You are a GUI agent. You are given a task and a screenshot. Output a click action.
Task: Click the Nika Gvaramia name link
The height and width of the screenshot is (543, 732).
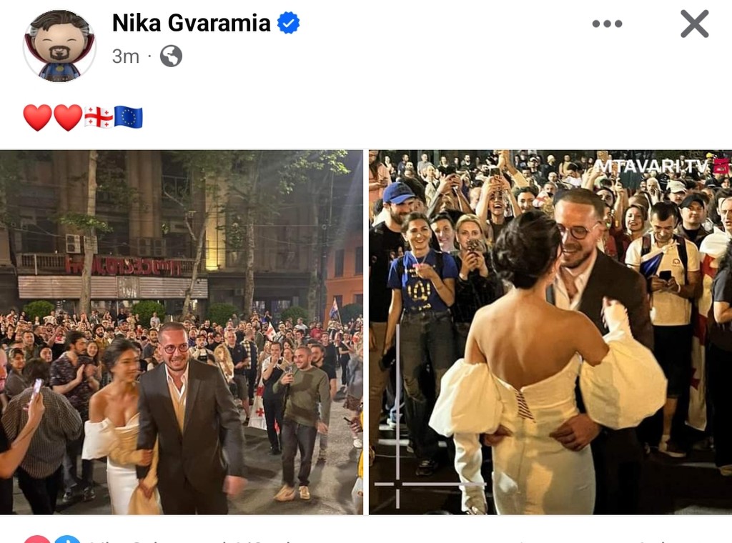pos(192,23)
